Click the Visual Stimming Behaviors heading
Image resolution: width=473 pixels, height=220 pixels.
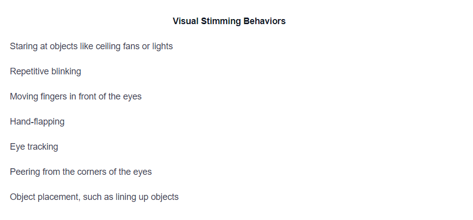pyautogui.click(x=229, y=21)
